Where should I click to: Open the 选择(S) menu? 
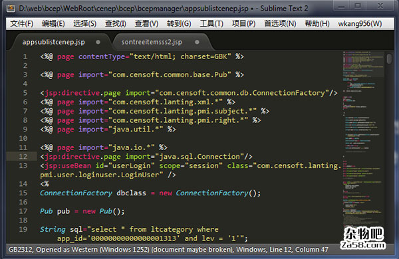point(84,24)
